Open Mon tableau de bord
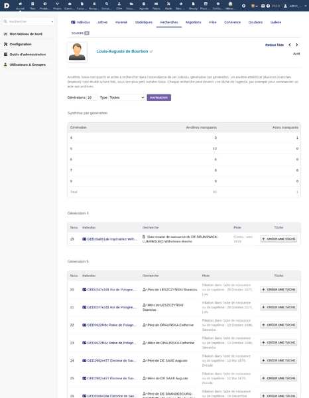This screenshot has height=398, width=309. point(26,34)
